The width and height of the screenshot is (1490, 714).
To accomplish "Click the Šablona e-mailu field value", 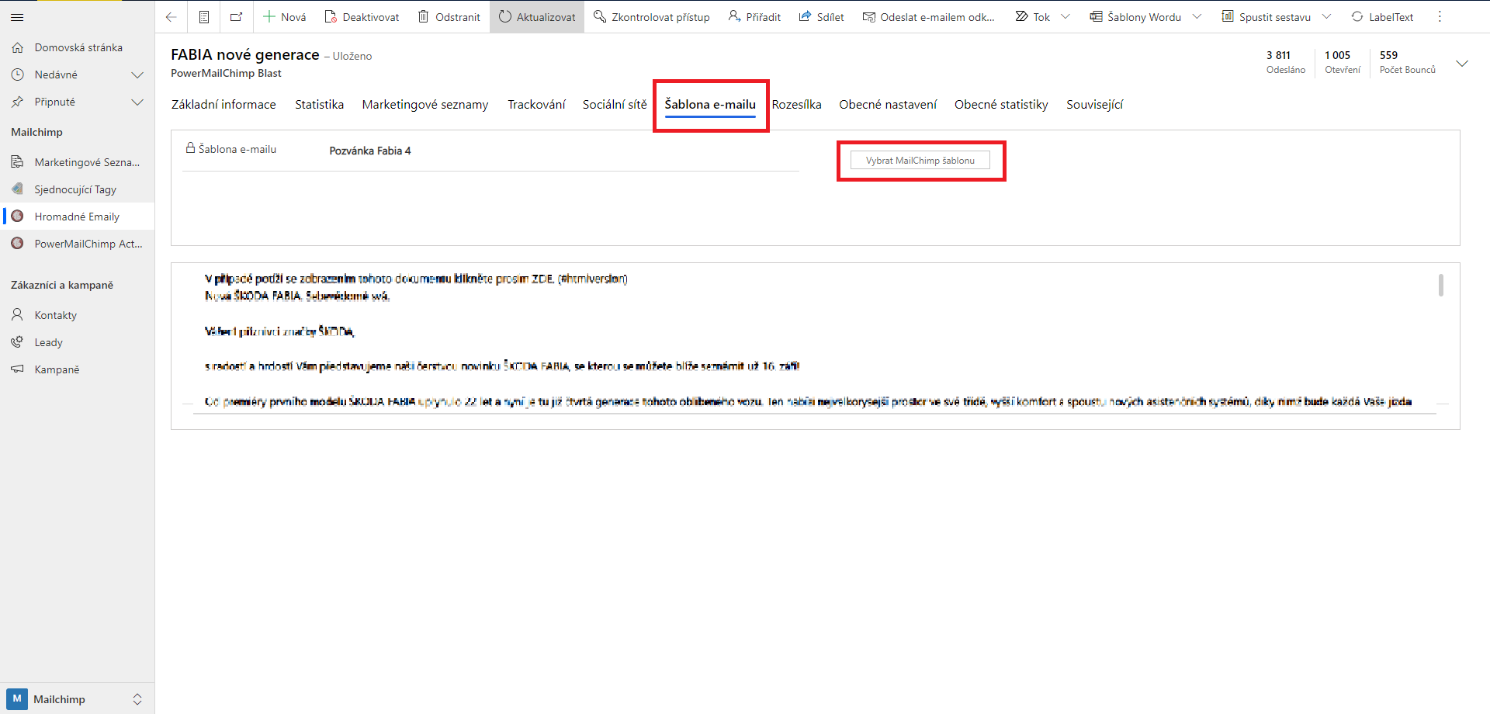I will pos(370,151).
